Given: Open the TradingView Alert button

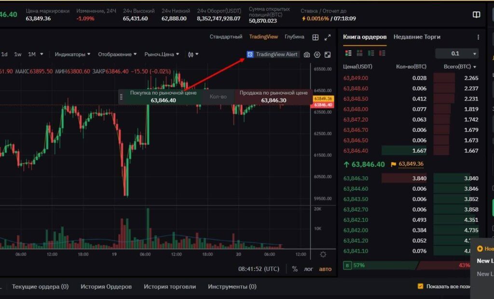Looking at the screenshot, I should click(273, 54).
